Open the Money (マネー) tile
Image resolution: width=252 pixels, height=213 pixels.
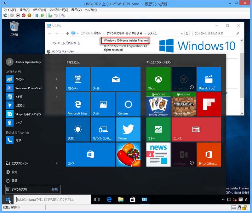(x=158, y=129)
